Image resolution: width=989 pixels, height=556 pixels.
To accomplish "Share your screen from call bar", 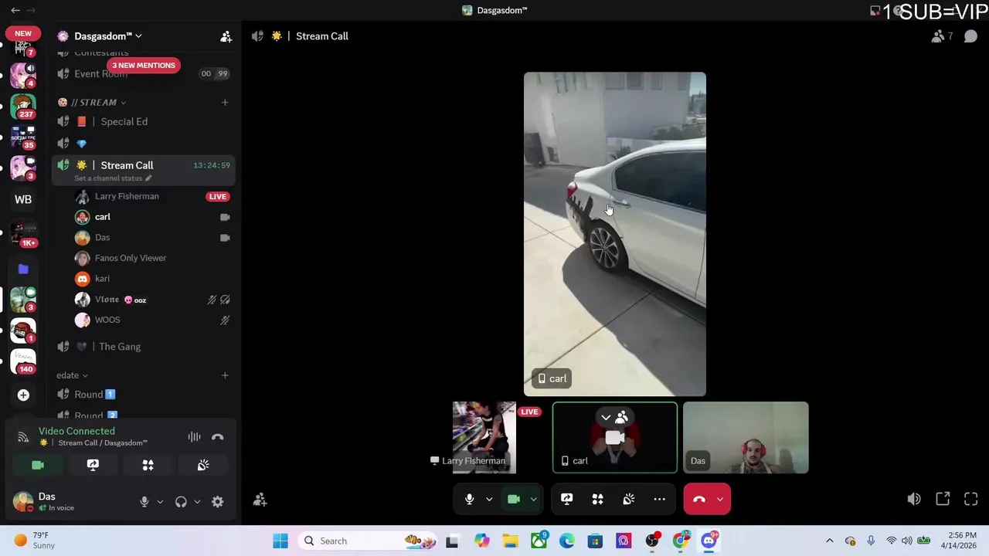I will click(566, 499).
